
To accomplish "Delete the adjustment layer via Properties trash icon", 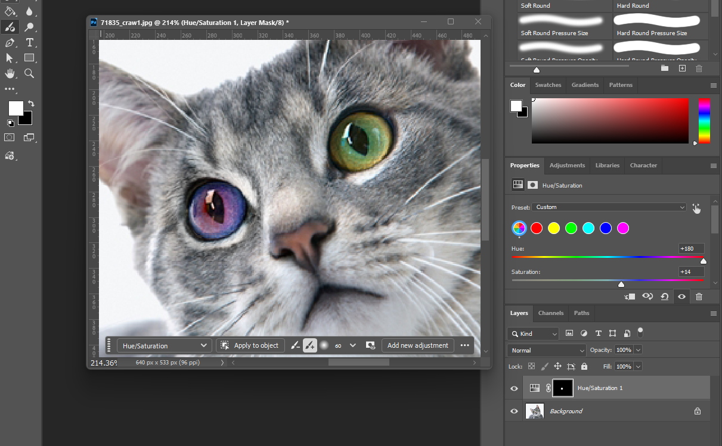I will (699, 297).
